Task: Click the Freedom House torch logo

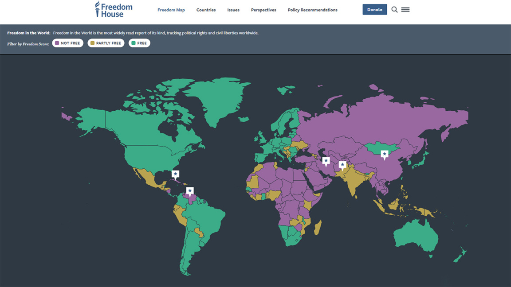Action: [x=98, y=9]
